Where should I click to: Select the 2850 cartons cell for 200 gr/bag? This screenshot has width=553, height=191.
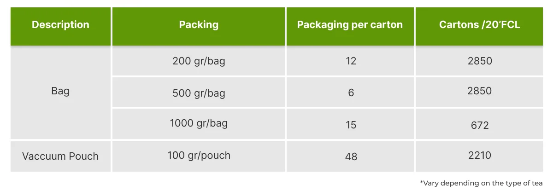(x=480, y=61)
